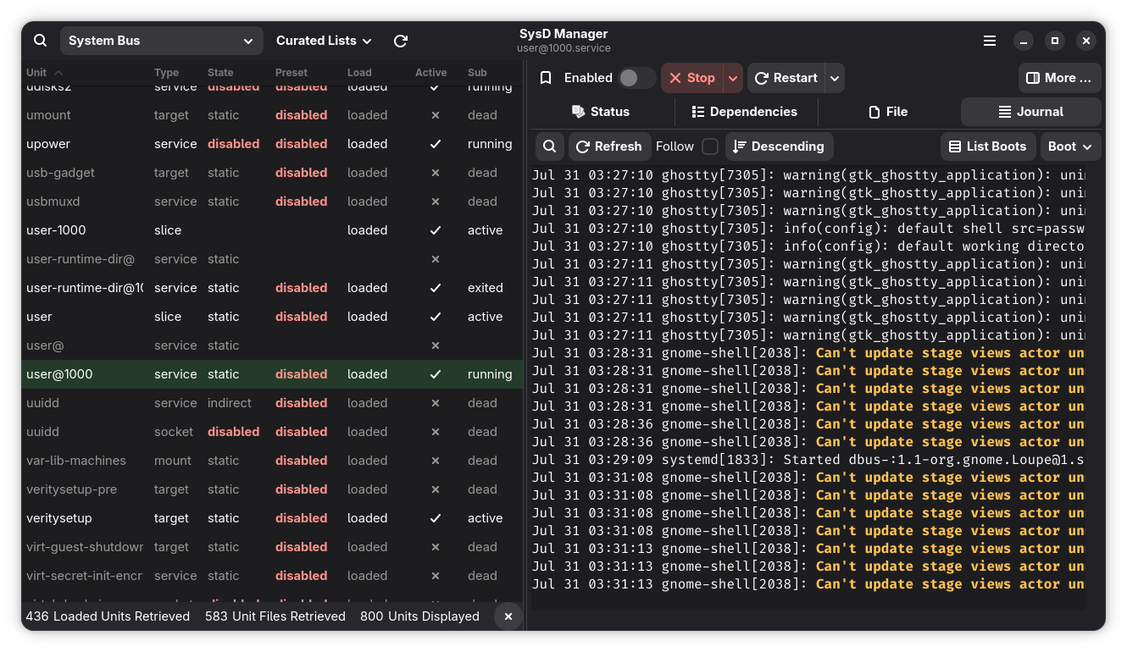Select the user-1000 slice row
The width and height of the screenshot is (1127, 652).
(x=271, y=230)
